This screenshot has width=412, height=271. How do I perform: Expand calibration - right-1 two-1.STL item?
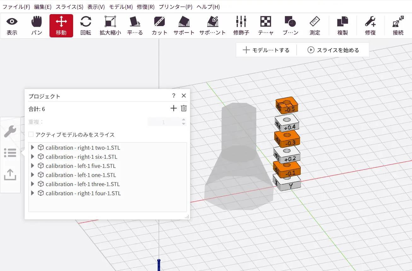tap(32, 148)
